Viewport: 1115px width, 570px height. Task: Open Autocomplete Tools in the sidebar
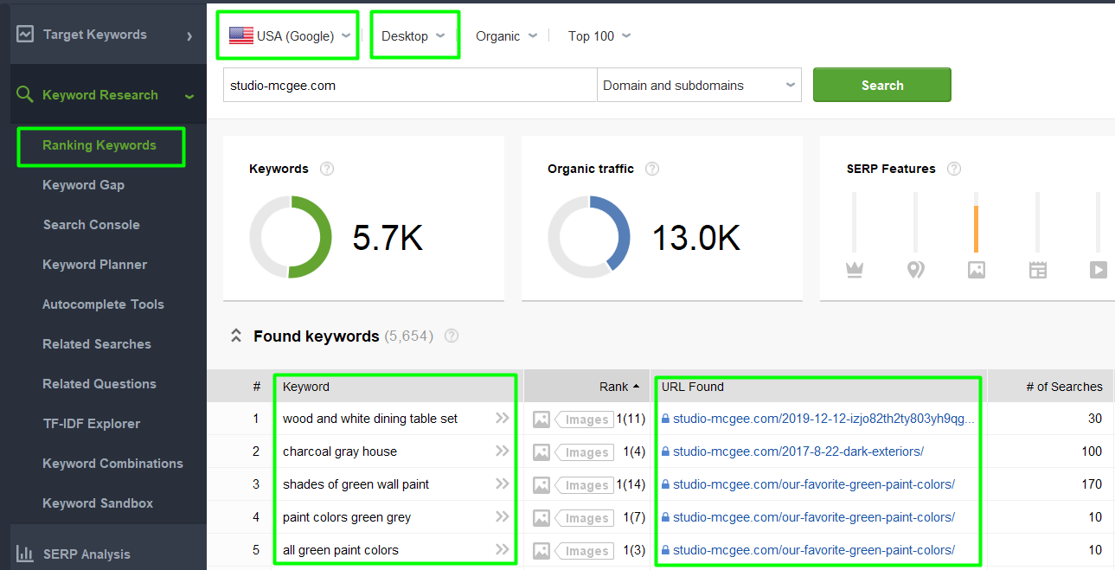(103, 304)
